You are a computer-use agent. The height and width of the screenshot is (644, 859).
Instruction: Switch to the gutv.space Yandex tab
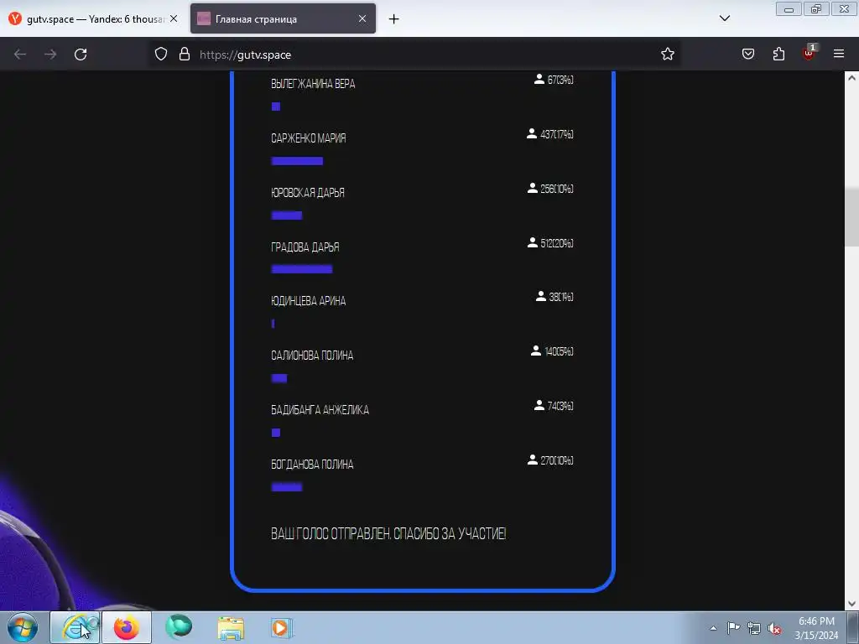[93, 19]
